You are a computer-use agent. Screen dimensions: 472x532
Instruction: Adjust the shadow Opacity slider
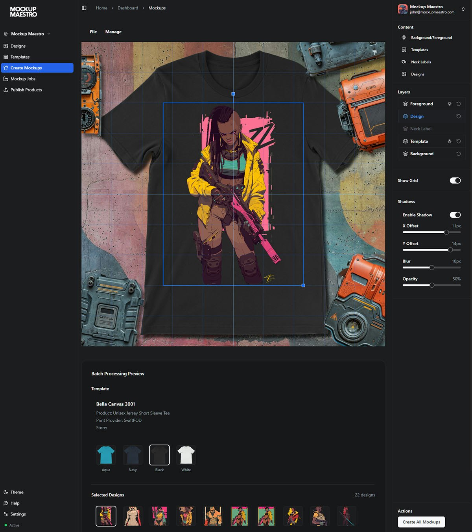pos(432,285)
